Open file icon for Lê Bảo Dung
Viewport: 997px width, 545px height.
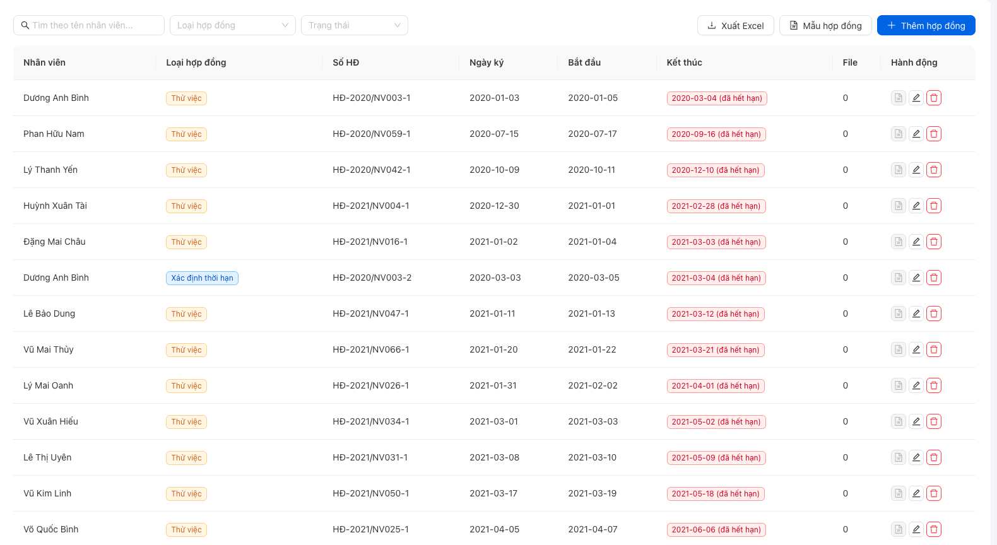[x=899, y=314]
